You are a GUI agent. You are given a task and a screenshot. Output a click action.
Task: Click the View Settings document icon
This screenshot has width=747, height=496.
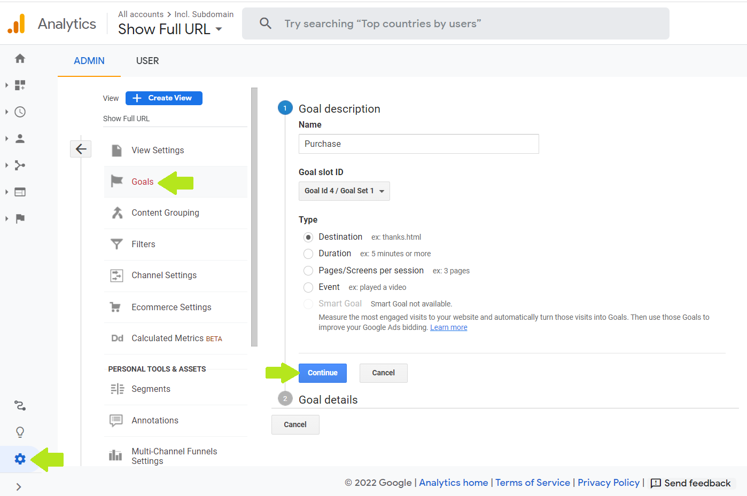[x=116, y=151]
